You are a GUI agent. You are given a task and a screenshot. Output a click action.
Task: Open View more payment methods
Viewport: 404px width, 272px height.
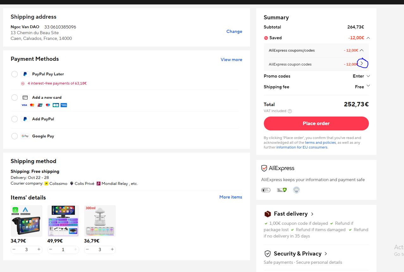(x=231, y=60)
